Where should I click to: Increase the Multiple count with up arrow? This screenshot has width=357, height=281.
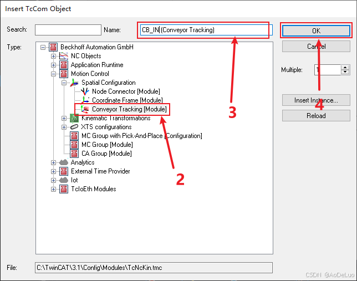click(x=345, y=68)
